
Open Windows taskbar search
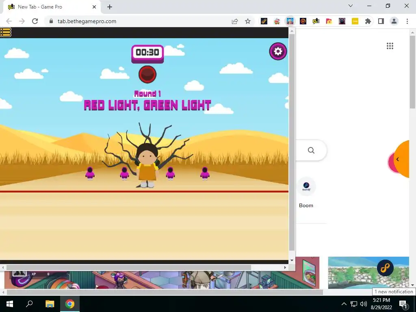(x=29, y=304)
